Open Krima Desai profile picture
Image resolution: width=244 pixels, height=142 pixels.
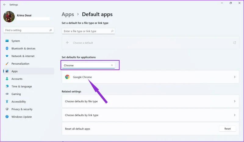pos(9,17)
